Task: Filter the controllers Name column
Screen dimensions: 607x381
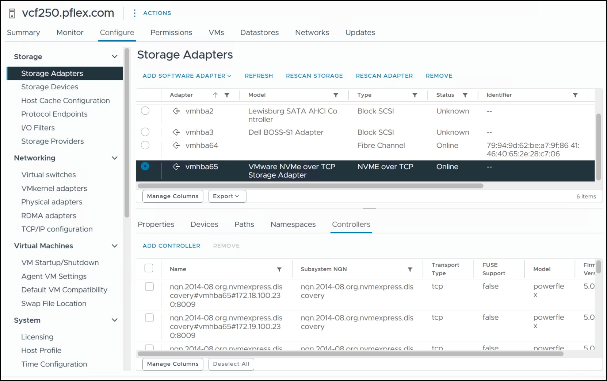Action: point(279,269)
